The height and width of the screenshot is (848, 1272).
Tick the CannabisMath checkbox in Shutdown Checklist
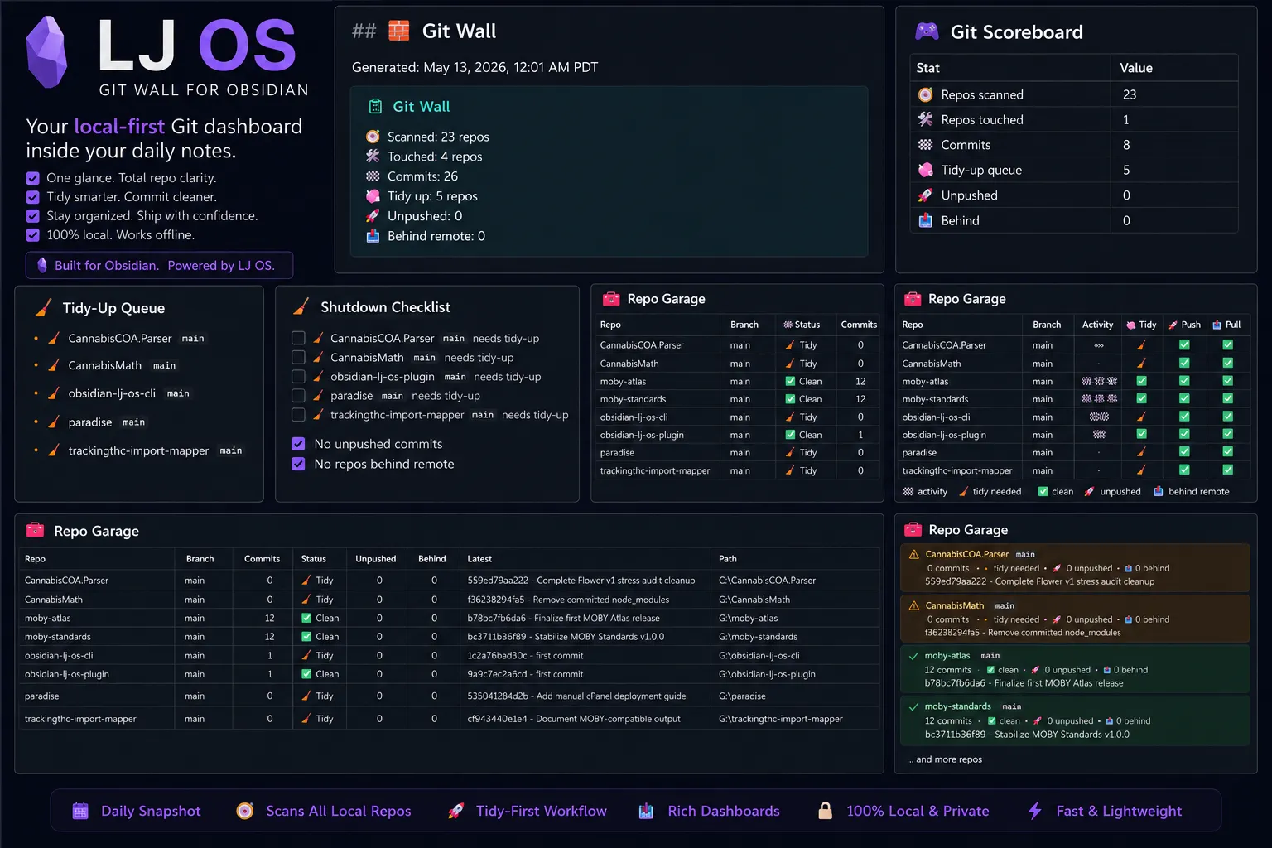298,357
